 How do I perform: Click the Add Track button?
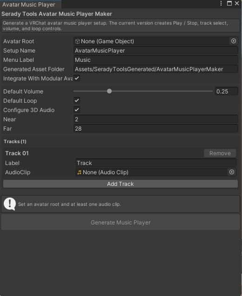[x=121, y=184]
